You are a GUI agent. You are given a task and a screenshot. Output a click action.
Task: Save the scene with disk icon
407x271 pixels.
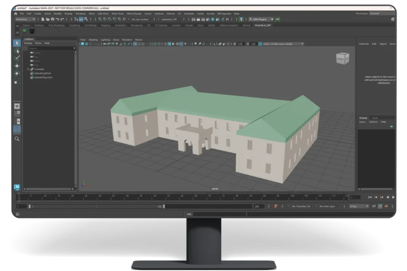point(53,19)
